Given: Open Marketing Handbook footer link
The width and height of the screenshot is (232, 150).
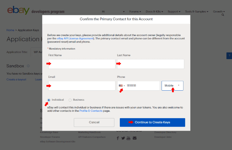Looking at the screenshot, I should click(x=89, y=132).
